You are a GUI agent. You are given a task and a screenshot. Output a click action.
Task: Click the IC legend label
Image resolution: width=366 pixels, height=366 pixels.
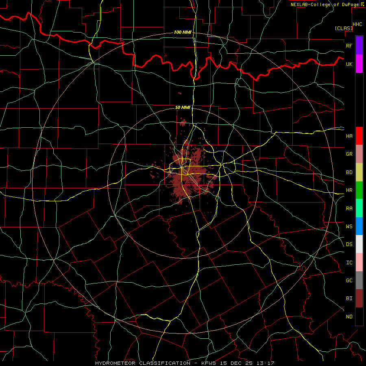(349, 263)
